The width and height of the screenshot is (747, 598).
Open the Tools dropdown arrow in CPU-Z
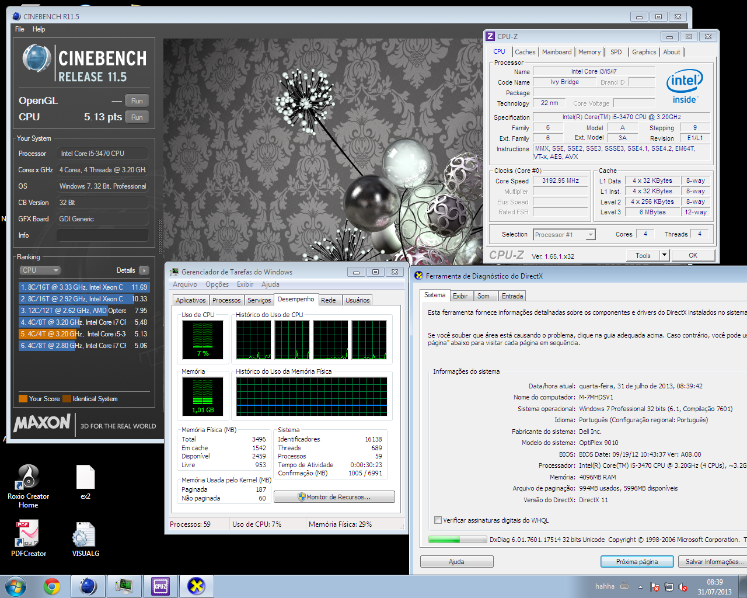(x=664, y=255)
